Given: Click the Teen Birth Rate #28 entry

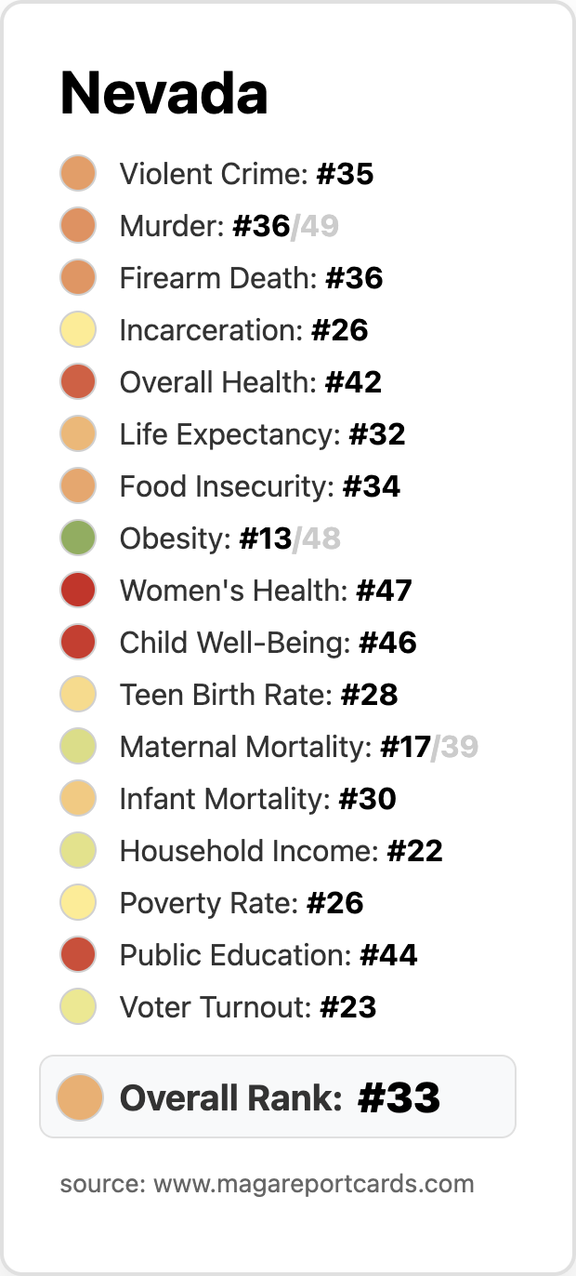Looking at the screenshot, I should click(x=229, y=695).
